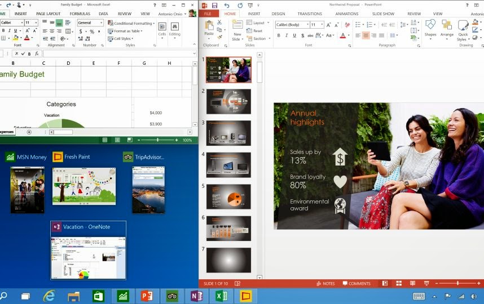The height and width of the screenshot is (304, 484).
Task: Open FILE tab in PowerPoint
Action: (208, 14)
